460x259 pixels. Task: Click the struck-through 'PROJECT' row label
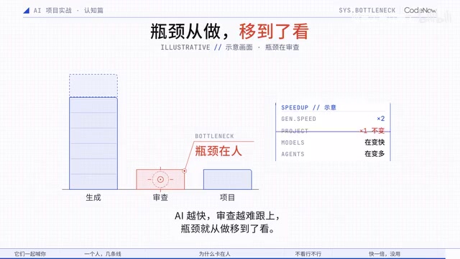295,131
